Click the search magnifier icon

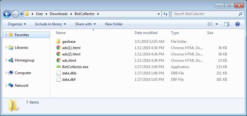click(x=240, y=14)
